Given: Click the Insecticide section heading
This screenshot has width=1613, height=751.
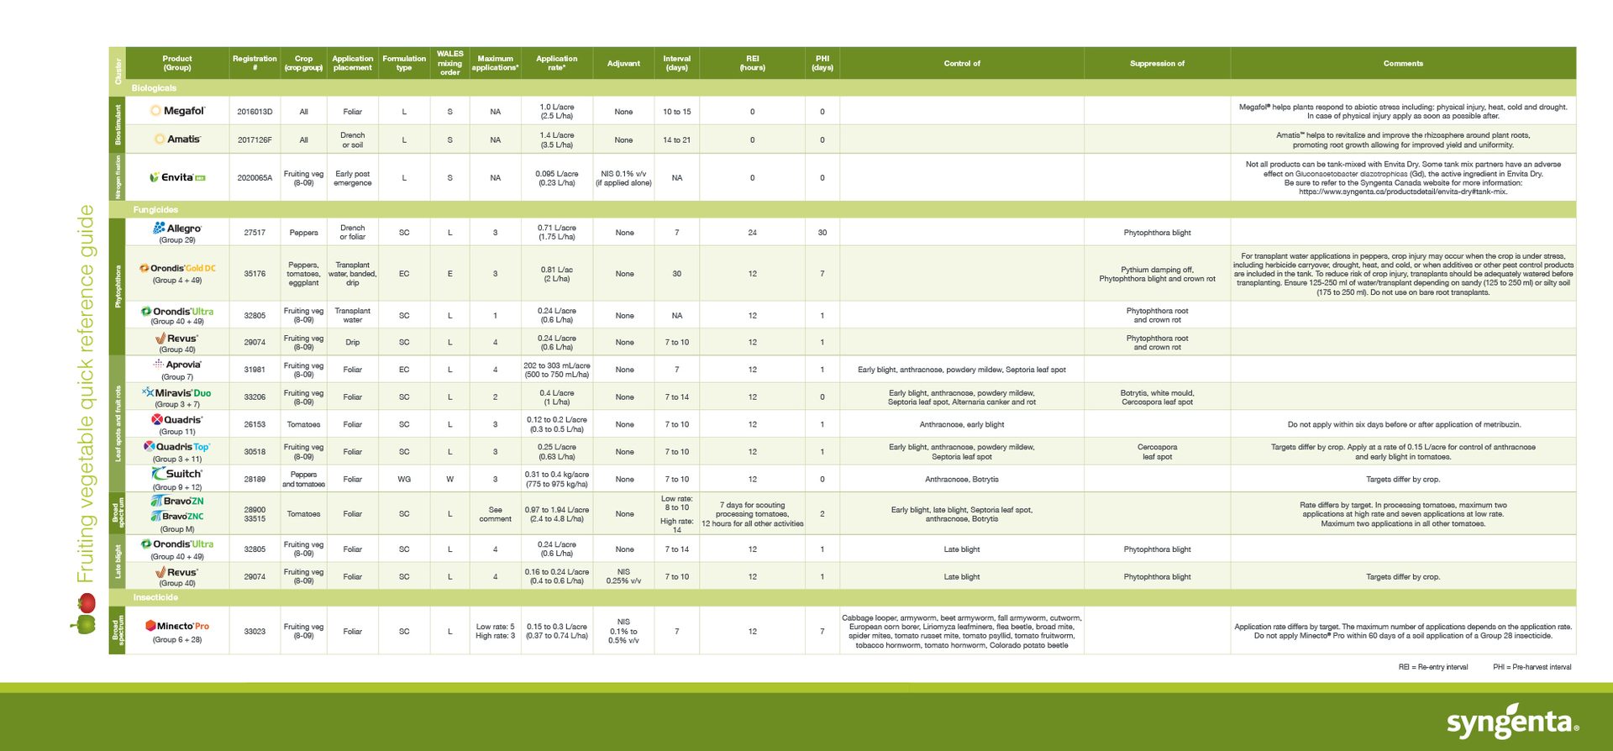Looking at the screenshot, I should coord(155,597).
